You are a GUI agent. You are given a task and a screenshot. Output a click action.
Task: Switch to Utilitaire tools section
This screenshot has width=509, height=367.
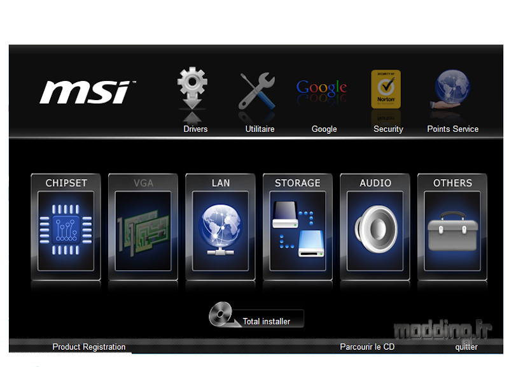[257, 91]
